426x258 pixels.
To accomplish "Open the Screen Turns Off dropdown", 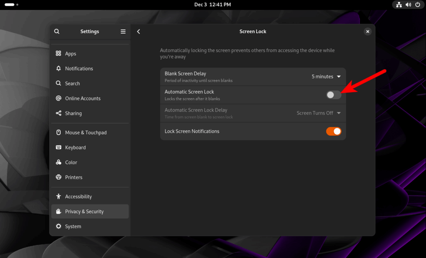I will click(x=318, y=113).
